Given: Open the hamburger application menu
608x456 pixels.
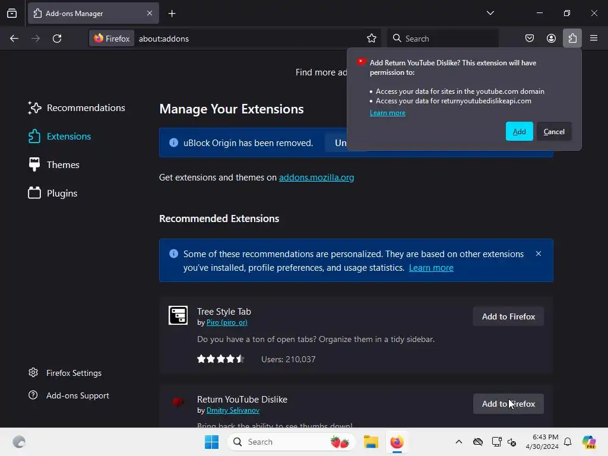Looking at the screenshot, I should (x=594, y=38).
